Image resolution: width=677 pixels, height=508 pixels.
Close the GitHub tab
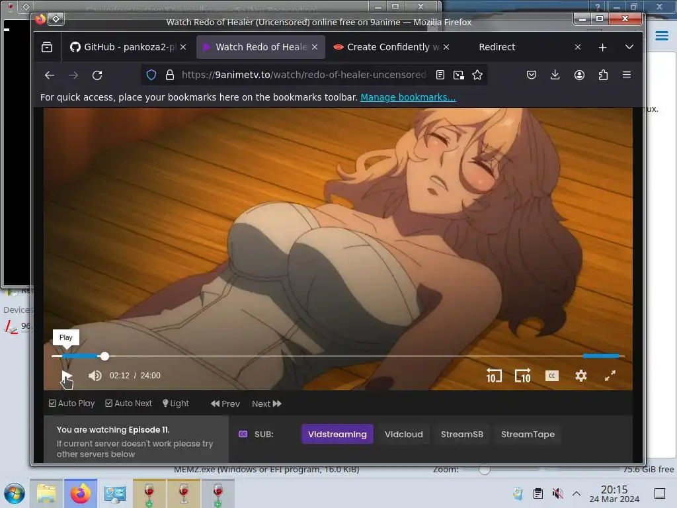[184, 47]
